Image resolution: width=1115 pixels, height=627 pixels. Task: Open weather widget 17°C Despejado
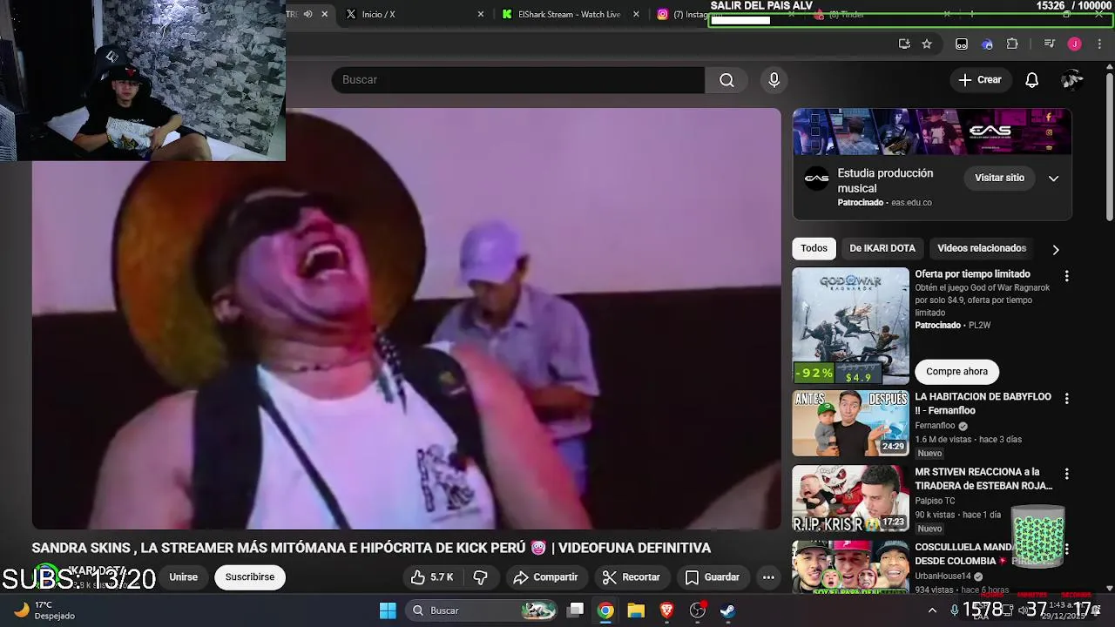coord(45,610)
